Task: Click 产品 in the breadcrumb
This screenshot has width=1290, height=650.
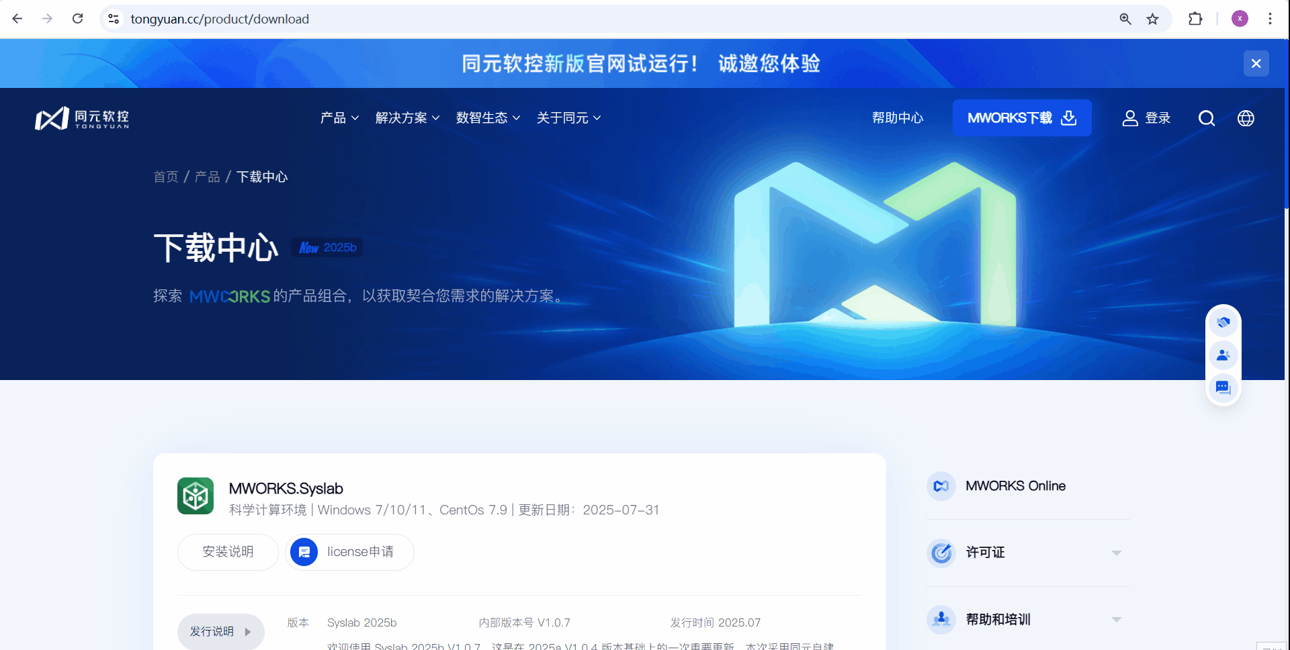Action: point(207,177)
